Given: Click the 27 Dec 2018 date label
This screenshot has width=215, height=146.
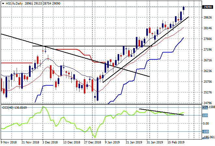Looking at the screenshot, I should click(x=93, y=142).
